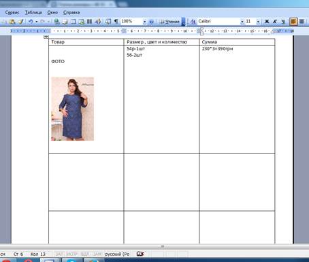
Task: Click the русский language status entry
Action: click(117, 254)
